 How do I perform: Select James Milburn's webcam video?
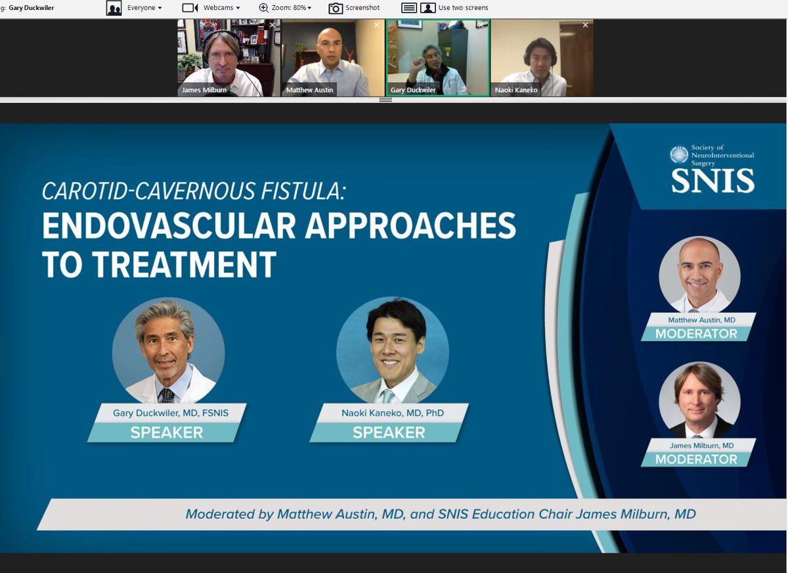tap(229, 58)
